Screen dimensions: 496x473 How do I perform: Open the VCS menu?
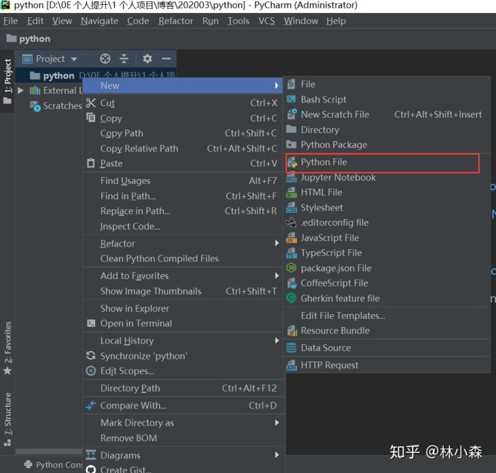click(267, 21)
